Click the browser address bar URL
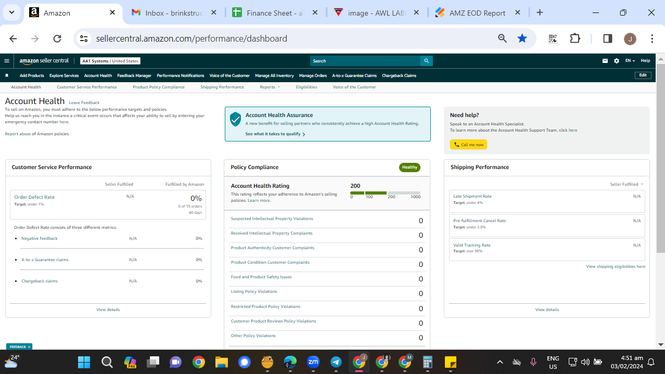The height and width of the screenshot is (374, 665). point(191,38)
